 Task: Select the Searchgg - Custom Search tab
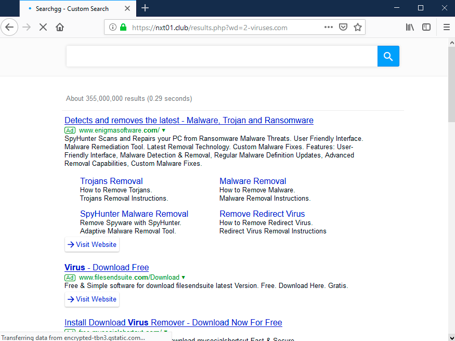tap(72, 8)
